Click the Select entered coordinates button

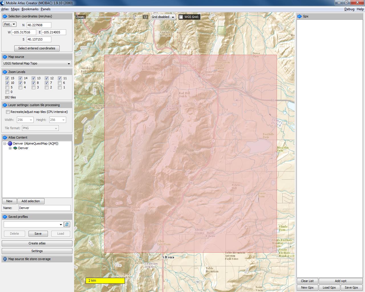click(x=37, y=48)
